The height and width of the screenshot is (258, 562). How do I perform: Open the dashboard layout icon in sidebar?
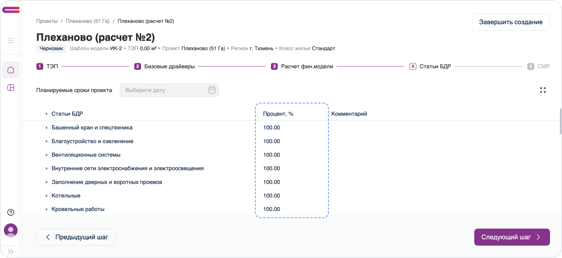point(11,88)
